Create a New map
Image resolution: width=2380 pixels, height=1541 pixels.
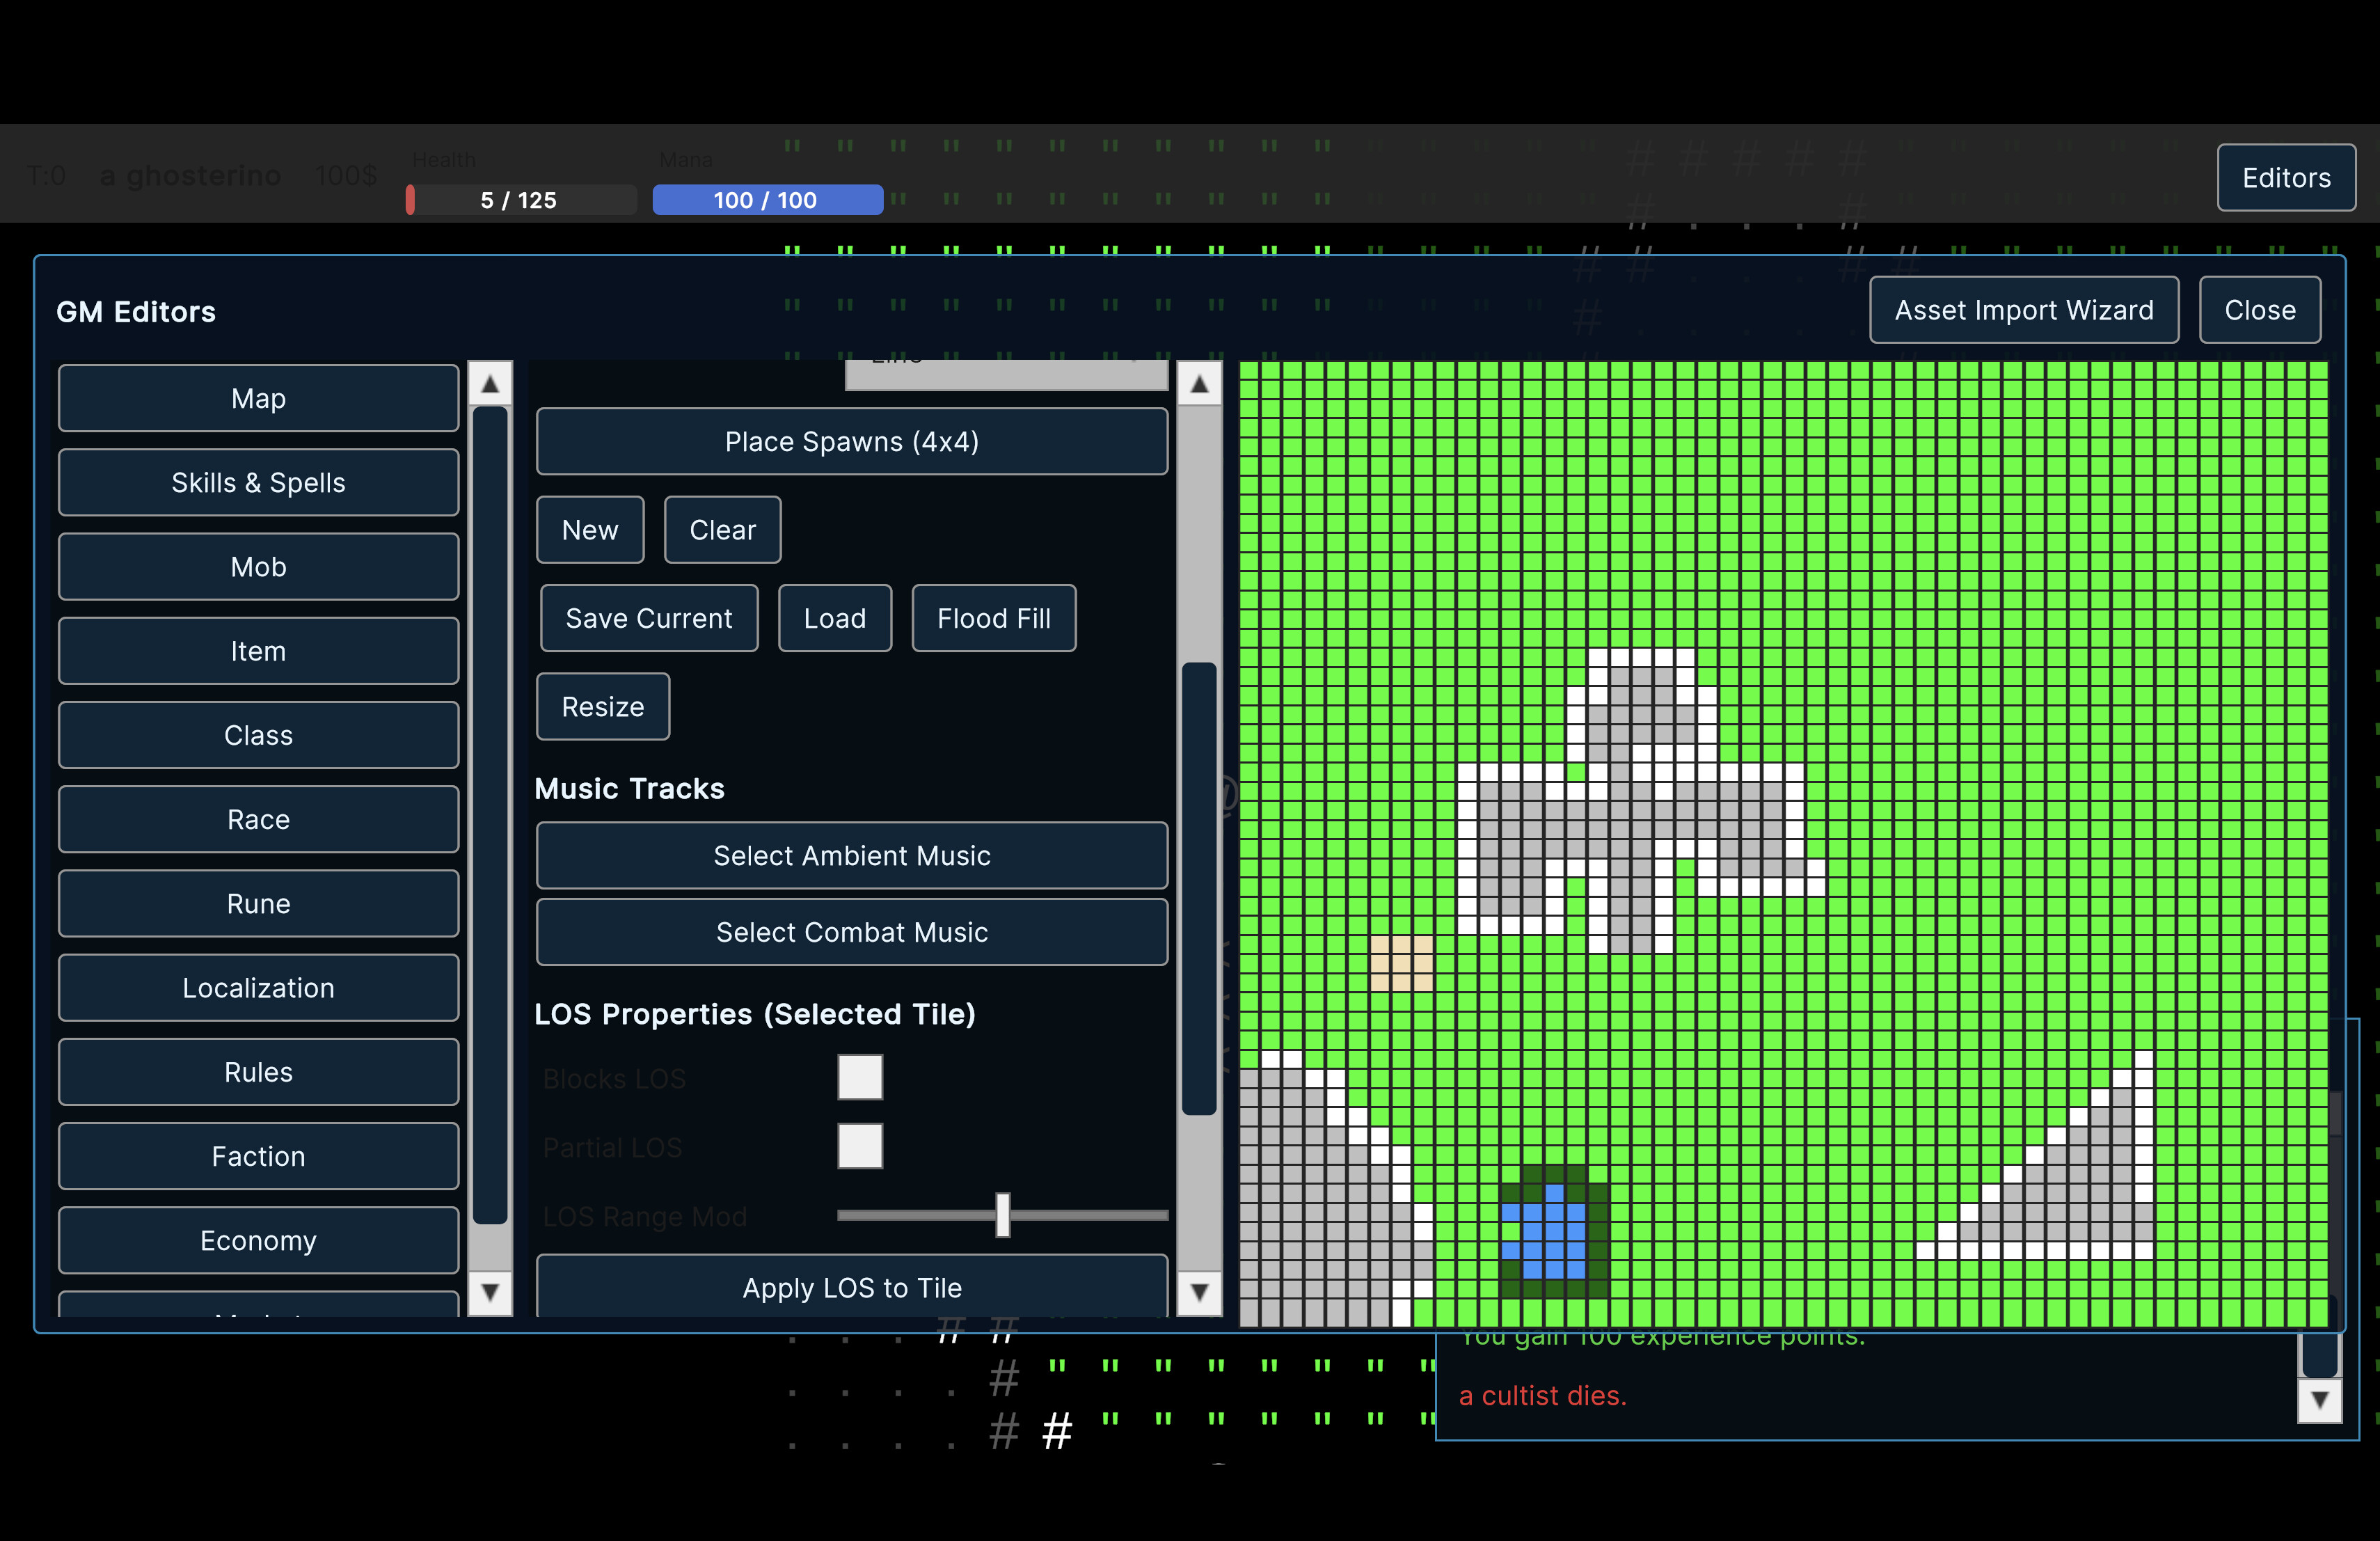click(590, 529)
